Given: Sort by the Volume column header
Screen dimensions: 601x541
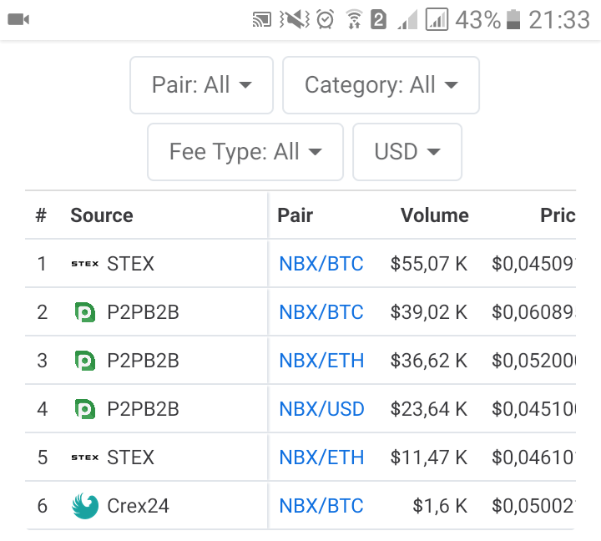Looking at the screenshot, I should (x=434, y=215).
